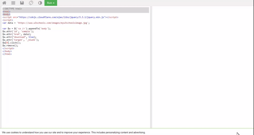
Task: Click the '$a.remove();' line
Action: pyautogui.click(x=10, y=46)
